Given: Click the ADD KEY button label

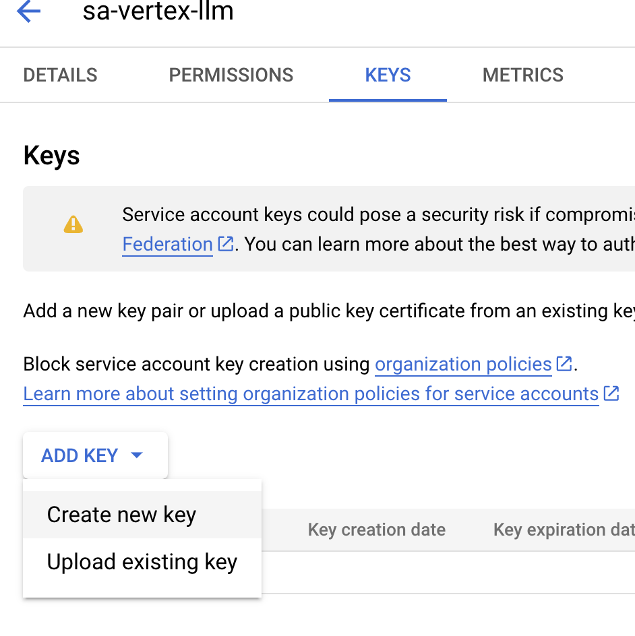Looking at the screenshot, I should [80, 455].
